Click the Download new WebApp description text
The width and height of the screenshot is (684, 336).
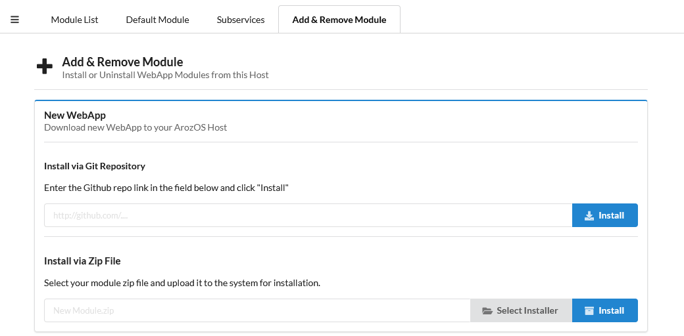click(x=135, y=127)
